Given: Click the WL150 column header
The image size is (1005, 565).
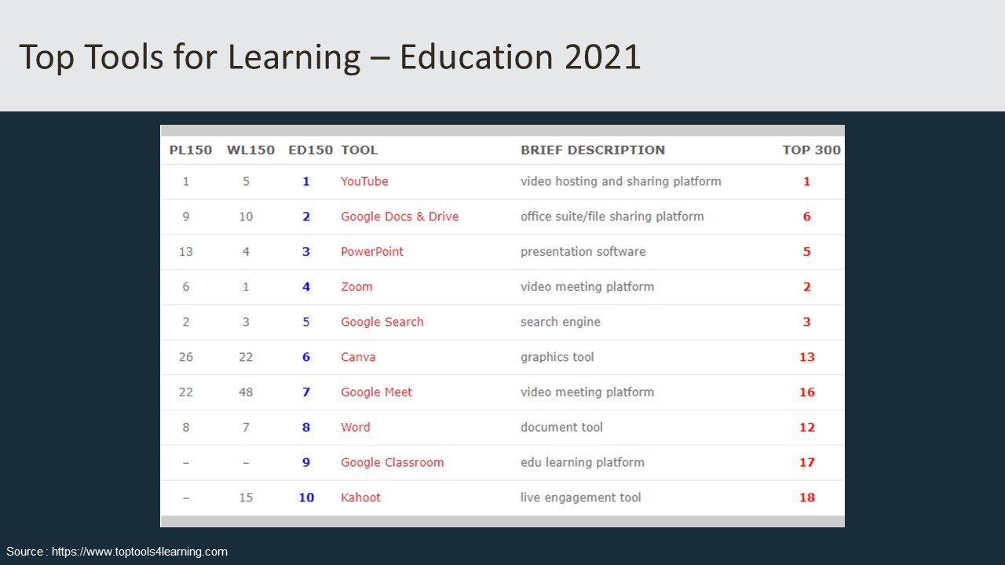Looking at the screenshot, I should (x=251, y=150).
